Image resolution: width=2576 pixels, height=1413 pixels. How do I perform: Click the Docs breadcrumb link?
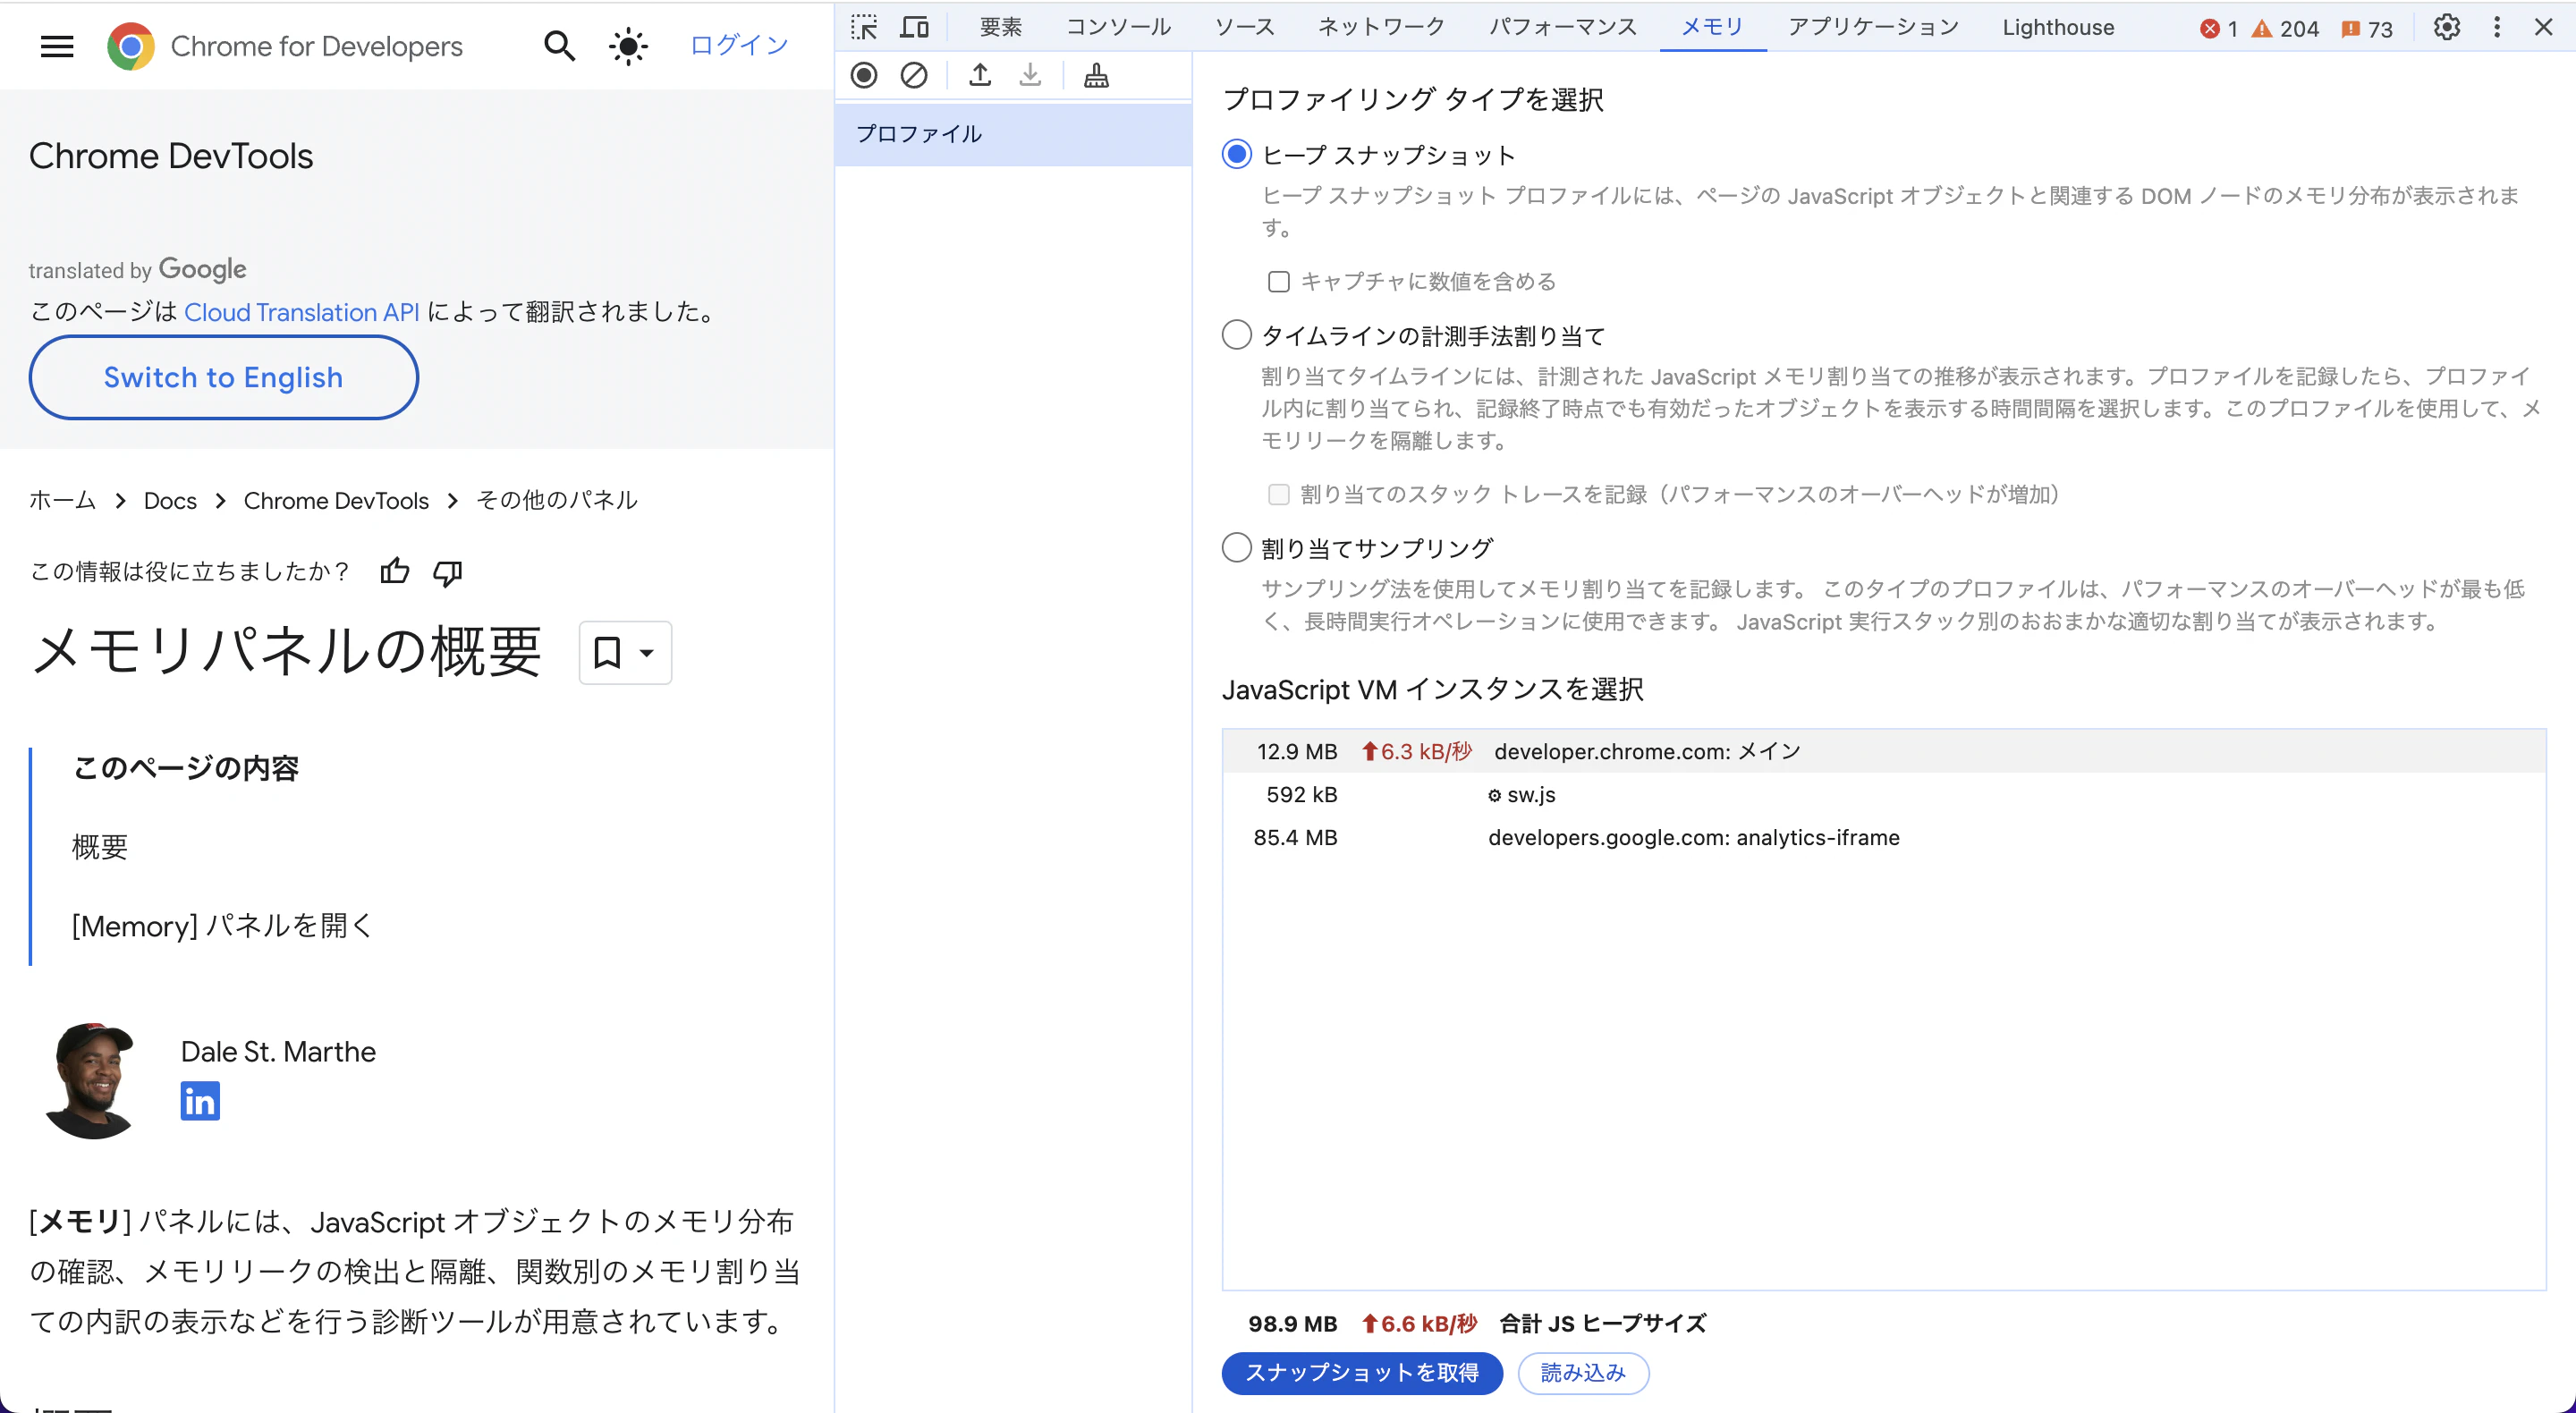tap(170, 500)
